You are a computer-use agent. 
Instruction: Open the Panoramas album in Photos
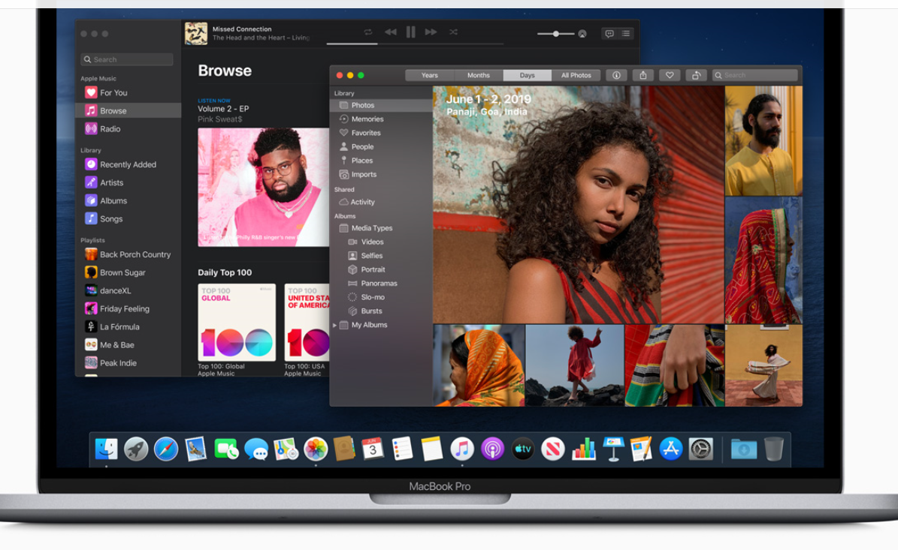click(x=382, y=284)
